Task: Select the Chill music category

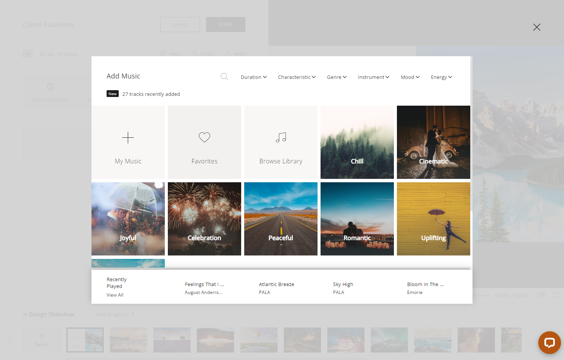Action: 357,142
